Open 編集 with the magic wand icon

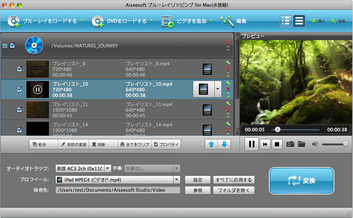tap(227, 21)
